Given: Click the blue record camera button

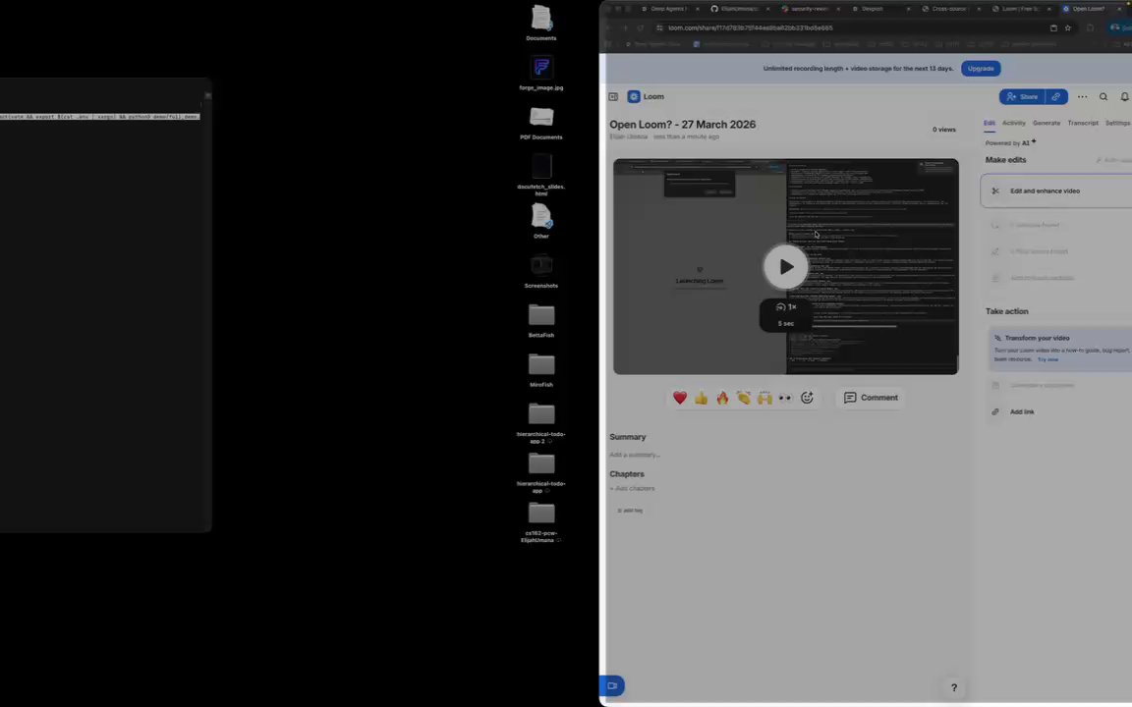Looking at the screenshot, I should pyautogui.click(x=612, y=686).
